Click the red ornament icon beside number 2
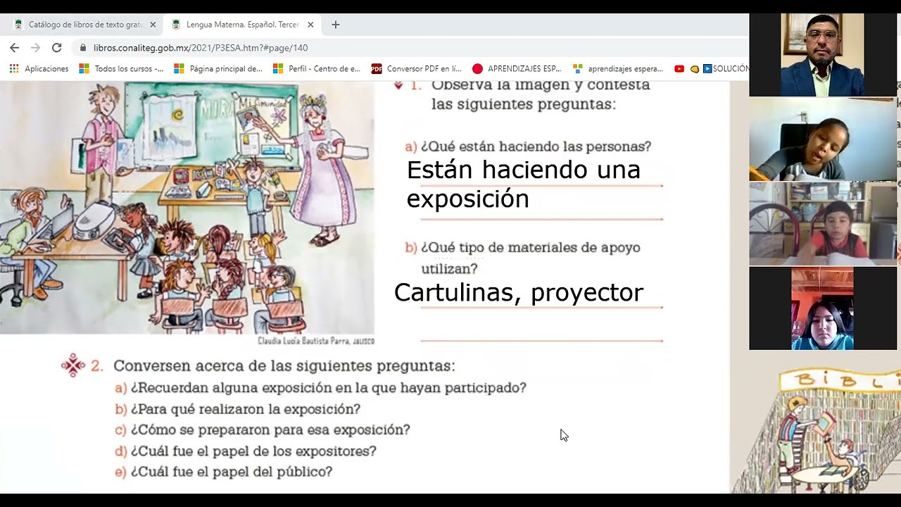 (x=73, y=366)
